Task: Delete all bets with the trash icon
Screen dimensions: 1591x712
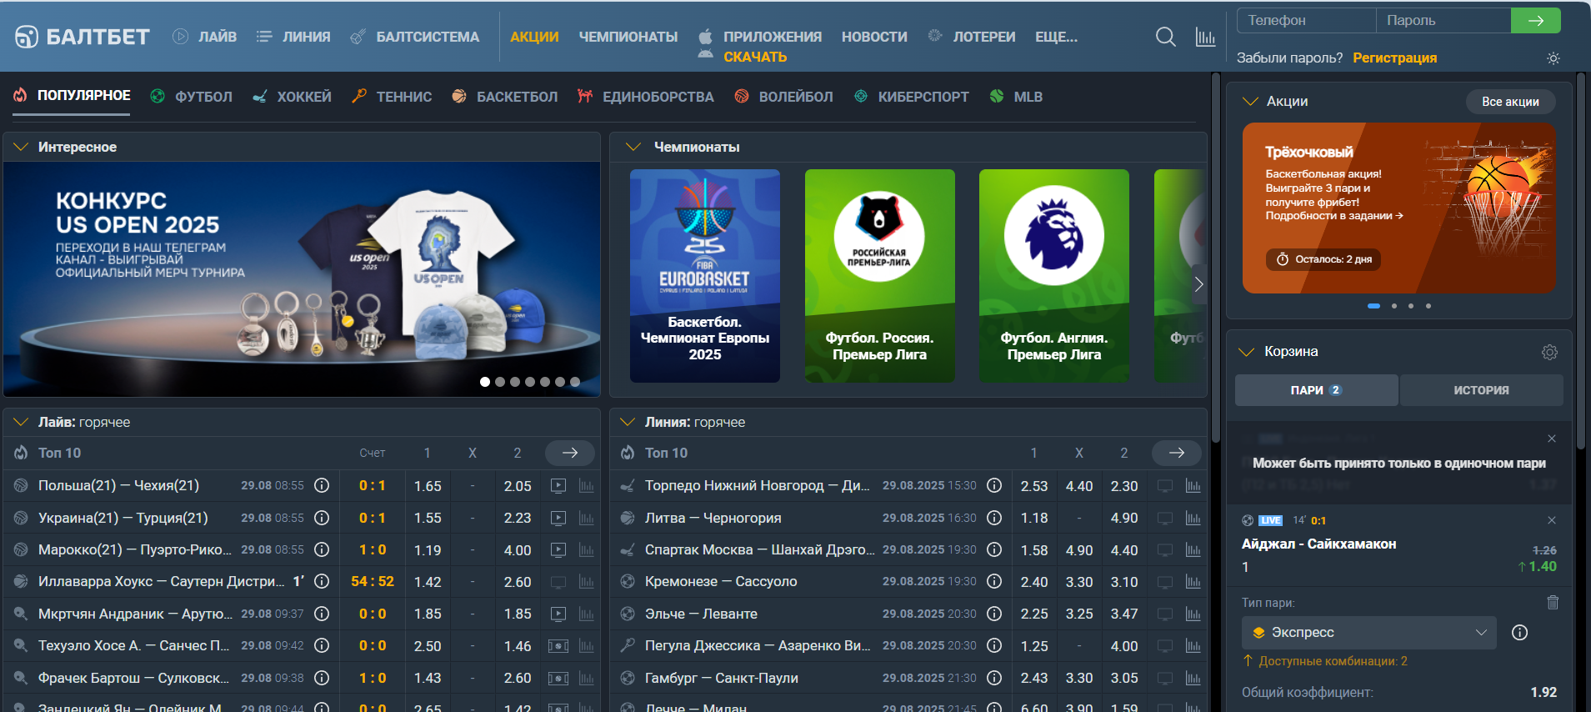Action: [x=1553, y=602]
